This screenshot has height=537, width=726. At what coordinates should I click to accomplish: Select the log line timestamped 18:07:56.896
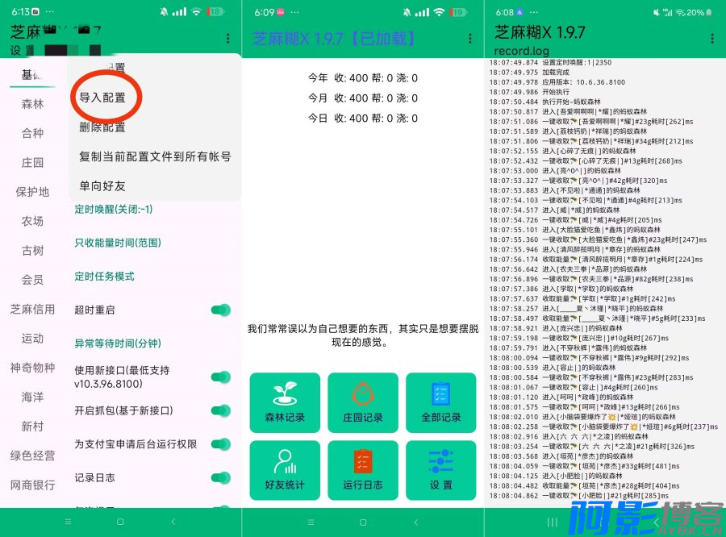pos(591,279)
